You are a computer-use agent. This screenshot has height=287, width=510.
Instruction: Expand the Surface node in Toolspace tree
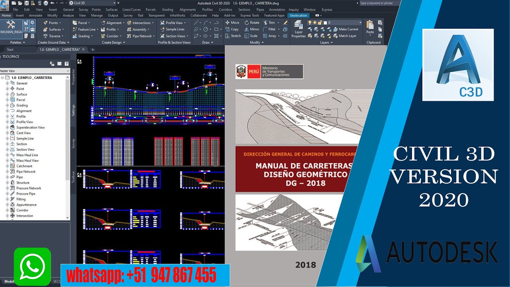click(x=7, y=94)
